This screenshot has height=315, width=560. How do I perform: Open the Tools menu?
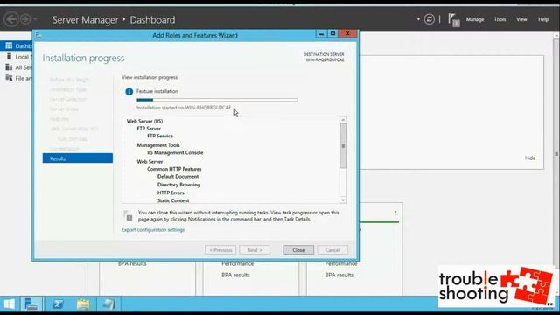[x=500, y=19]
